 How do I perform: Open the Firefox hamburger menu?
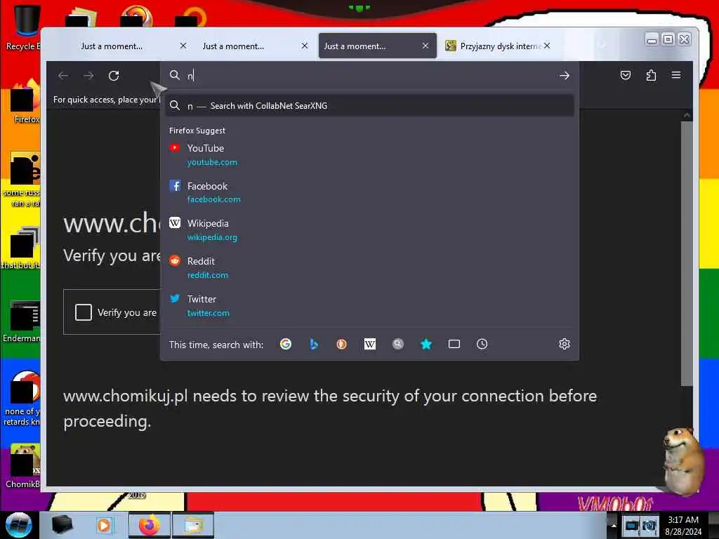676,75
